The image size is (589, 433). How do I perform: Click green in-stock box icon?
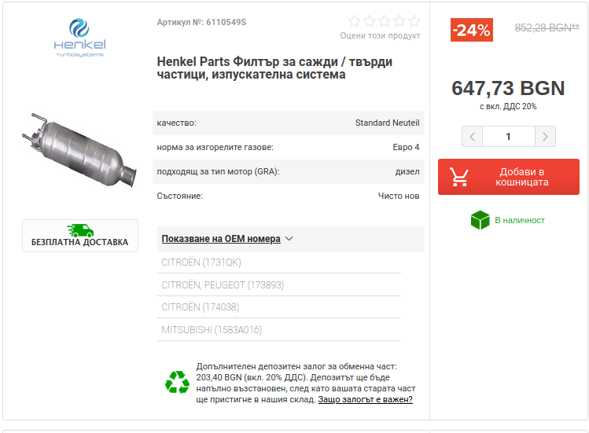point(480,220)
